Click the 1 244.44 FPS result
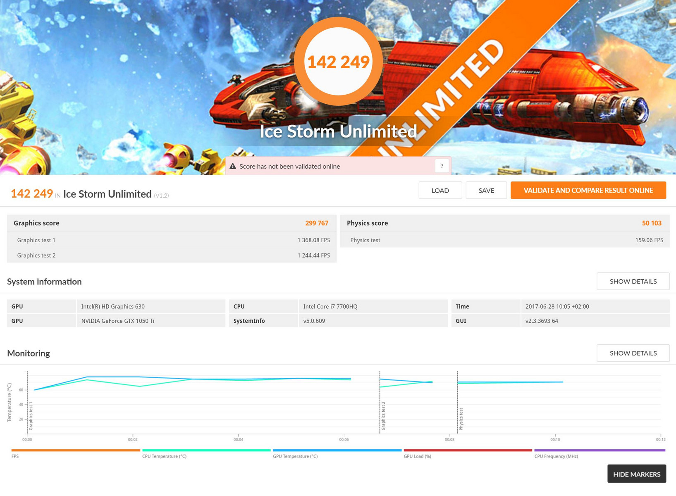 (x=314, y=255)
